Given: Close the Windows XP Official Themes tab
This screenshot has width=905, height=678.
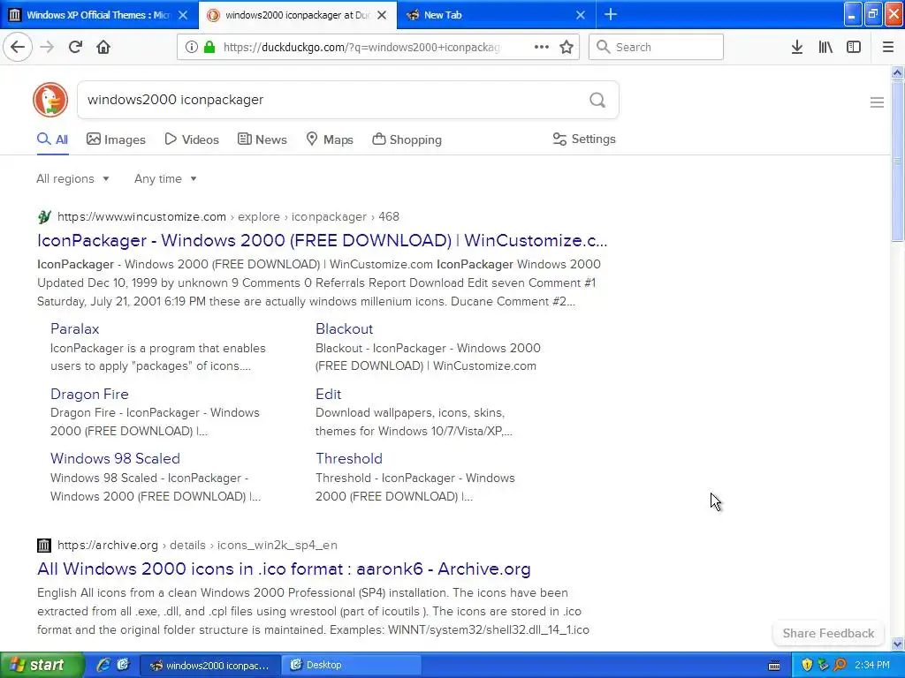Looking at the screenshot, I should [183, 15].
